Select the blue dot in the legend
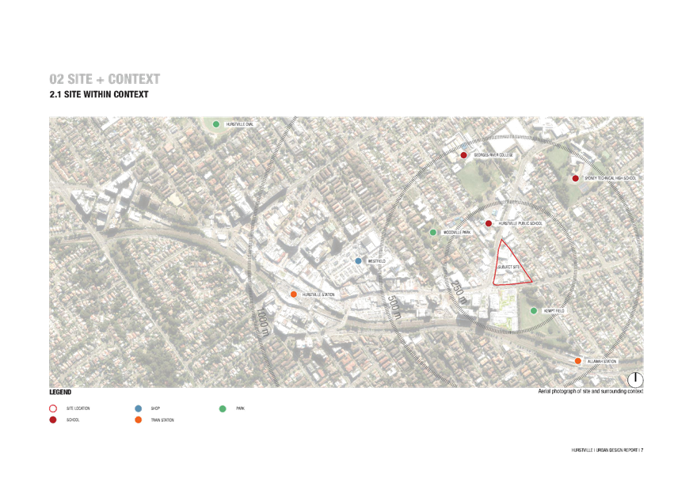Screen dimensions: 693x490 pyautogui.click(x=139, y=409)
